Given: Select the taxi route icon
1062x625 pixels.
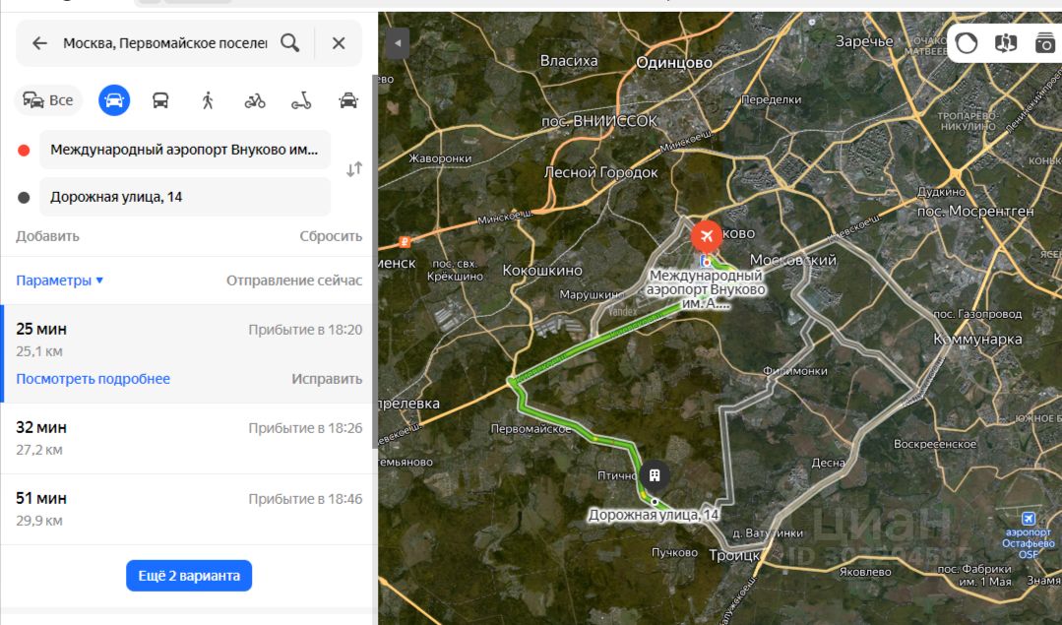Looking at the screenshot, I should (348, 101).
